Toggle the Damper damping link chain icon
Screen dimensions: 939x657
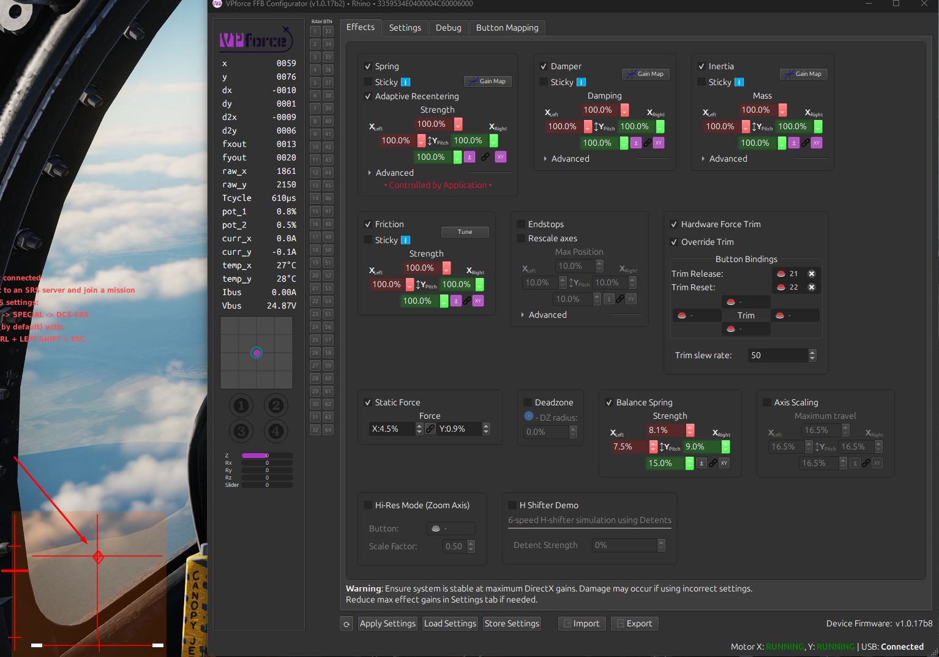click(648, 143)
